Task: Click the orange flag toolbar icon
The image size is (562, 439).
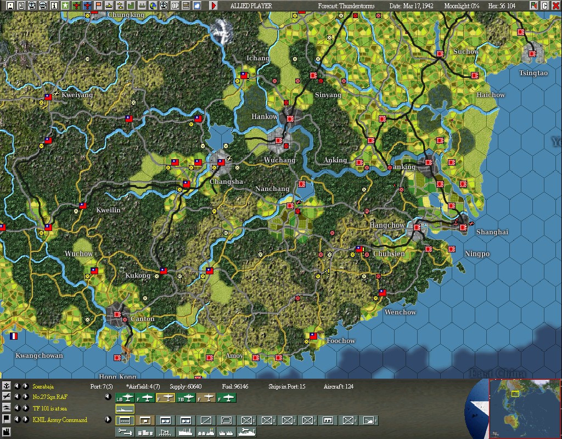Action: (x=98, y=5)
